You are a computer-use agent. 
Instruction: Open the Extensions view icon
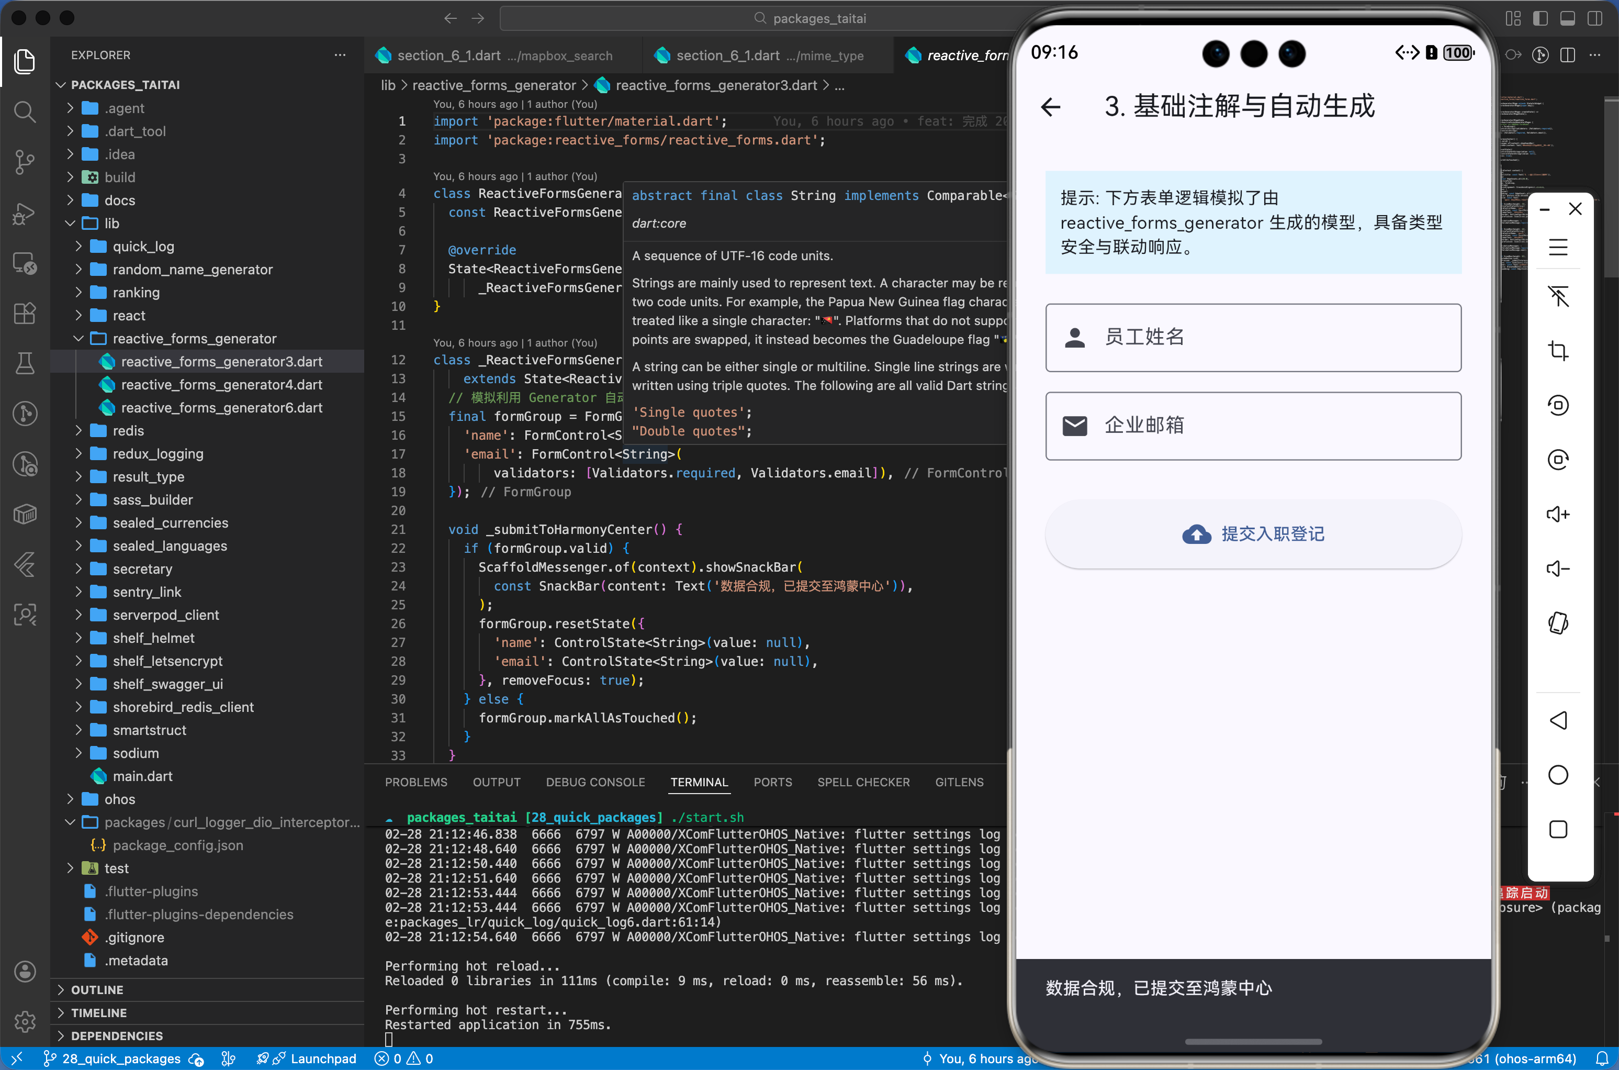(x=25, y=313)
